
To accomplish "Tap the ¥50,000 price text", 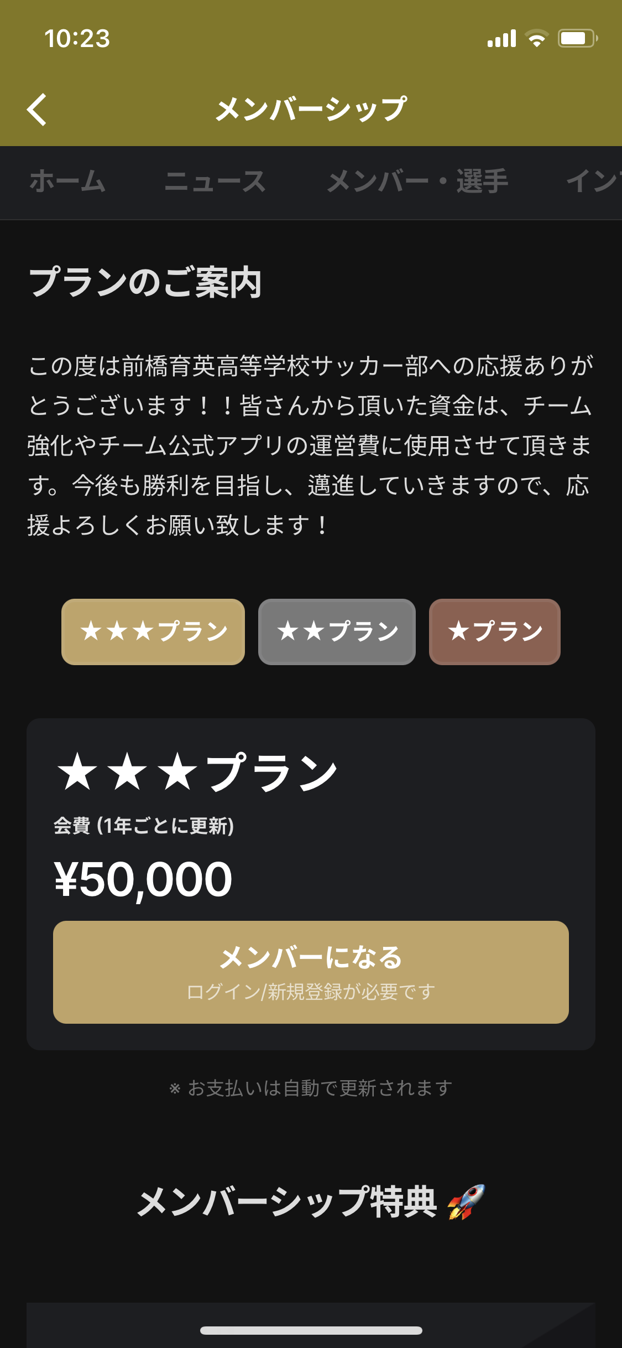I will pyautogui.click(x=143, y=879).
